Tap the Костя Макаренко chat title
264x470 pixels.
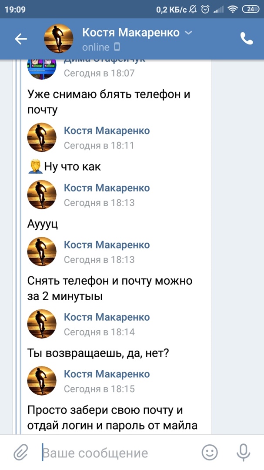pyautogui.click(x=131, y=33)
